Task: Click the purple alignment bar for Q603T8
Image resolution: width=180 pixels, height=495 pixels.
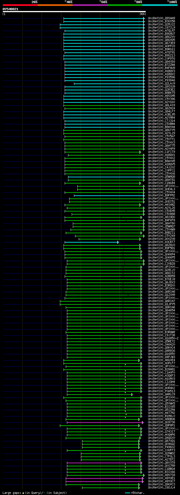Action: click(105, 463)
